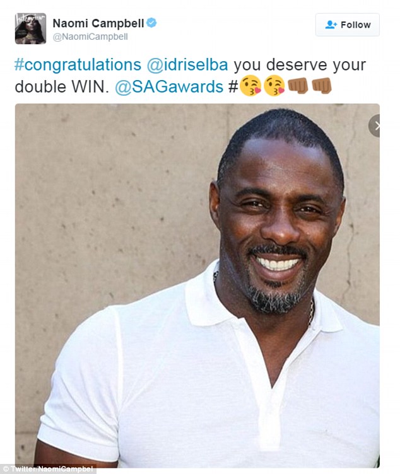
Task: Open the @SAGawards mention link
Action: [x=169, y=87]
